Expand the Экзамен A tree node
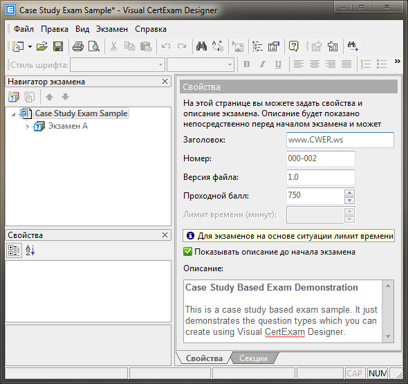Screen dimensions: 408x384 pos(28,127)
